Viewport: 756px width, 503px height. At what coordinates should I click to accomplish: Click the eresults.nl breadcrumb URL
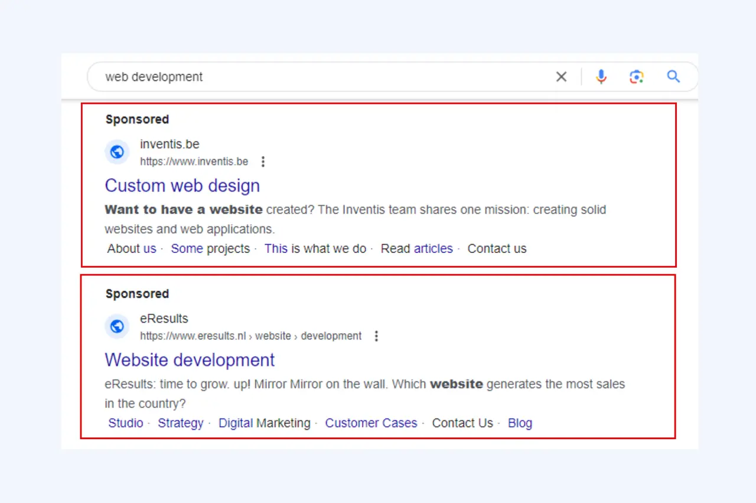(250, 336)
